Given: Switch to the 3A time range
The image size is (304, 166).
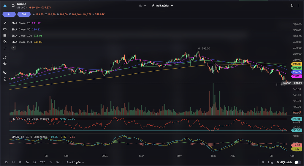Looking at the screenshot, I should (x=27, y=162).
